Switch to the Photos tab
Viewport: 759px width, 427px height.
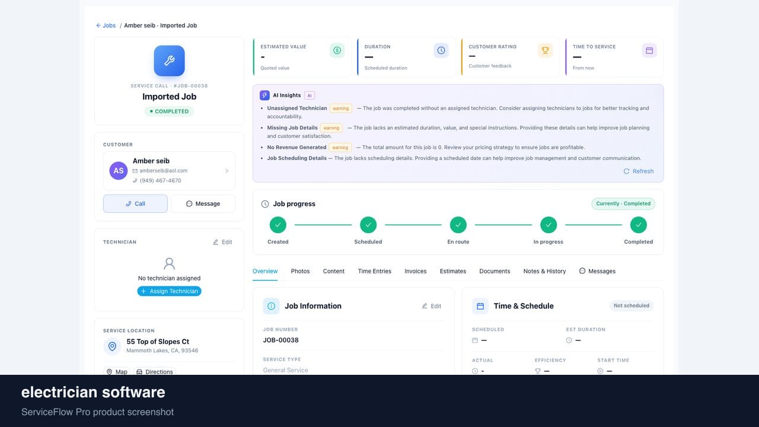tap(300, 271)
